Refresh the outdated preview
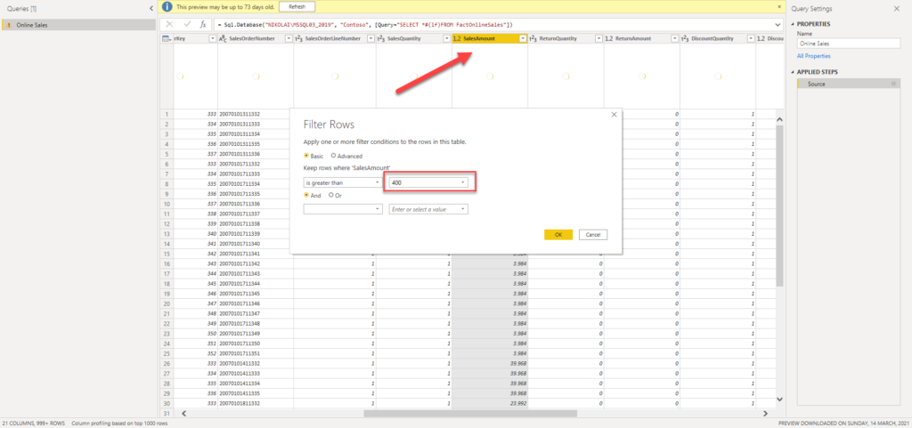912x428 pixels. point(297,6)
